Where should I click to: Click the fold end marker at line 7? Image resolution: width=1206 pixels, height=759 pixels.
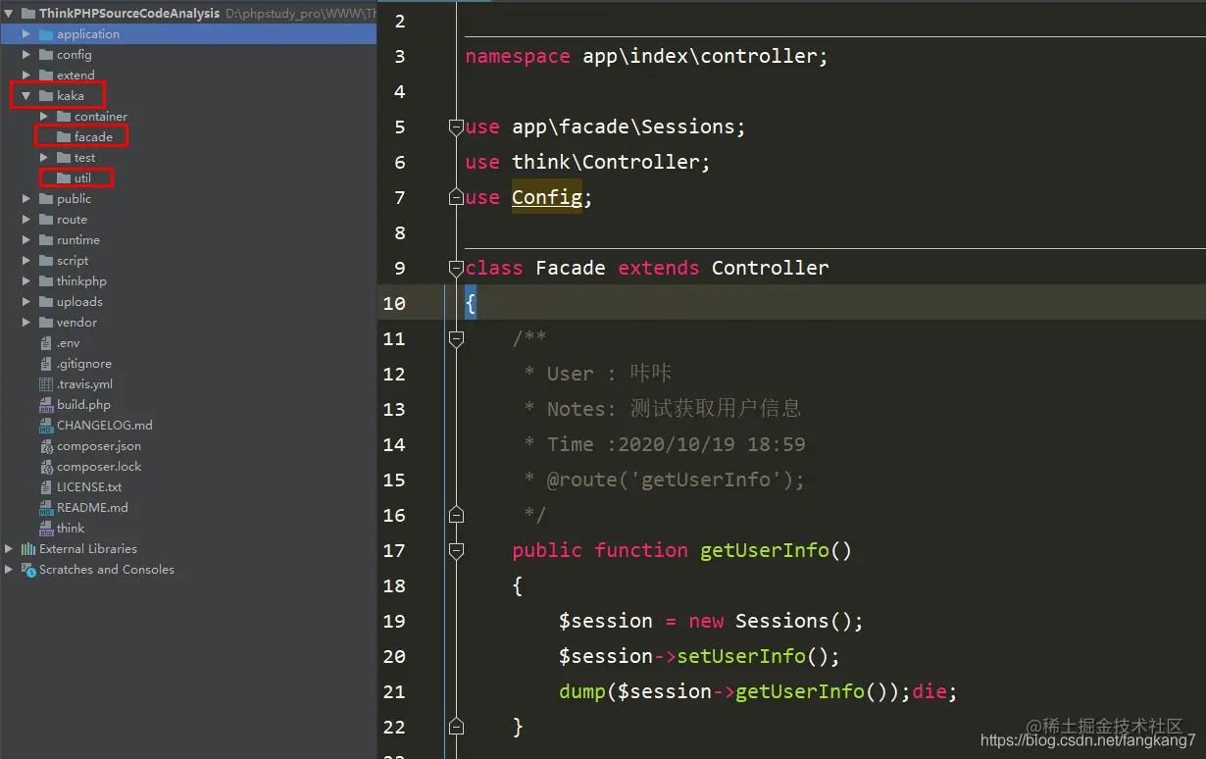pos(456,197)
